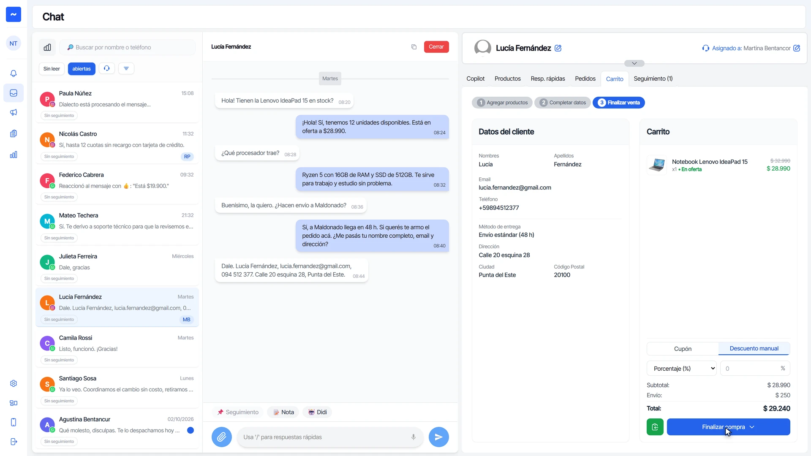Toggle the 'Sin leer' filter
This screenshot has height=456, width=811.
(x=52, y=69)
